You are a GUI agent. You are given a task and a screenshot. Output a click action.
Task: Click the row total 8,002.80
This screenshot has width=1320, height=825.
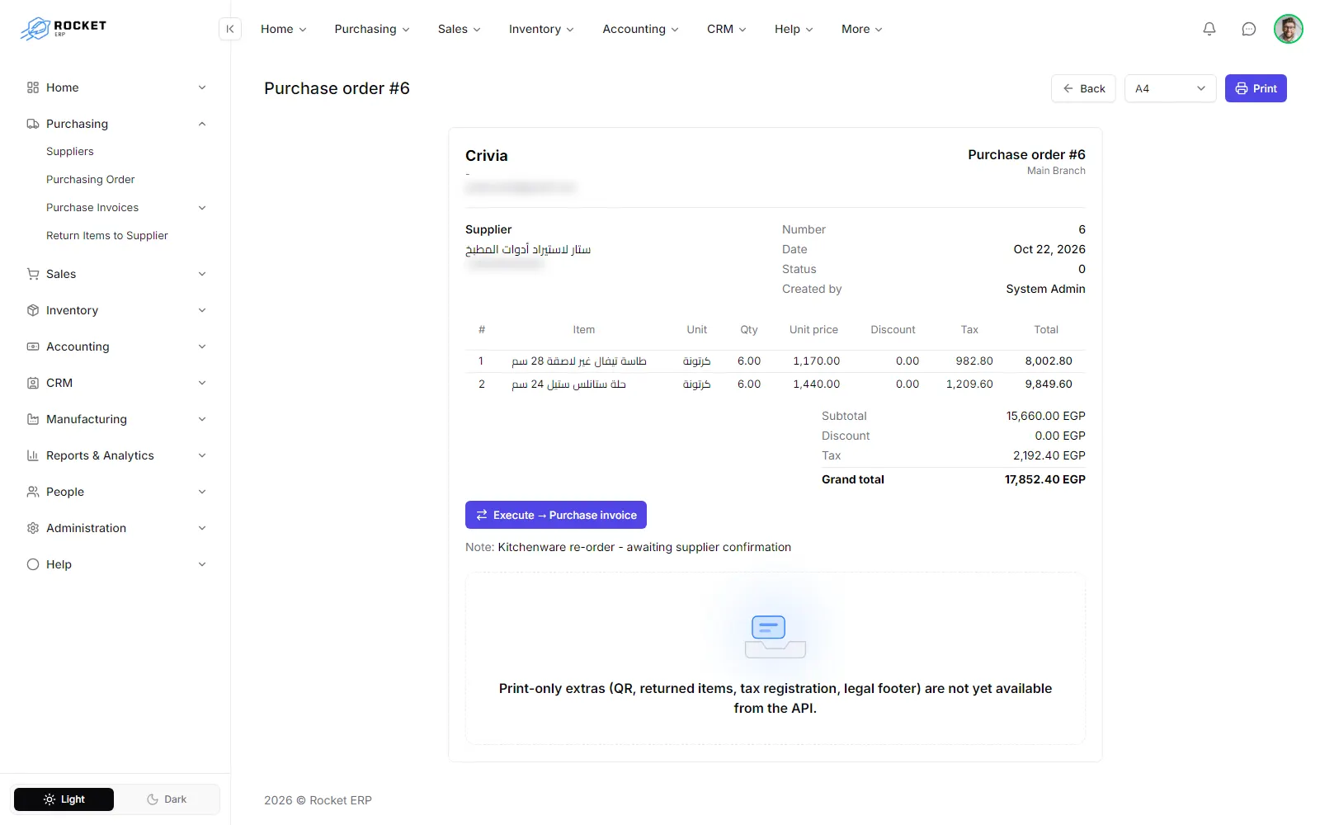coord(1049,361)
